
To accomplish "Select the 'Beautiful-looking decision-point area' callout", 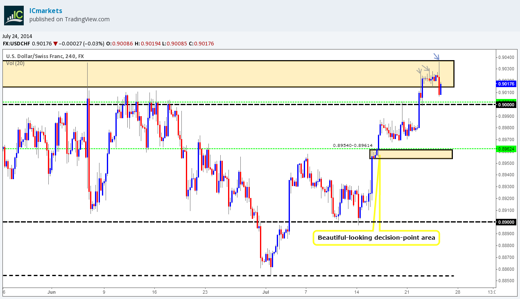I will [376, 238].
